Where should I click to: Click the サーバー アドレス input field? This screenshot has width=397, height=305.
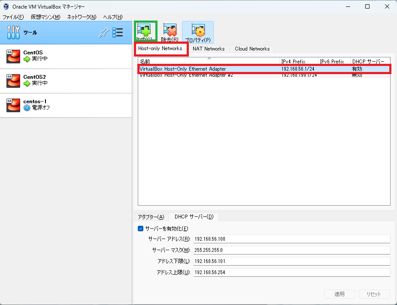[292, 239]
